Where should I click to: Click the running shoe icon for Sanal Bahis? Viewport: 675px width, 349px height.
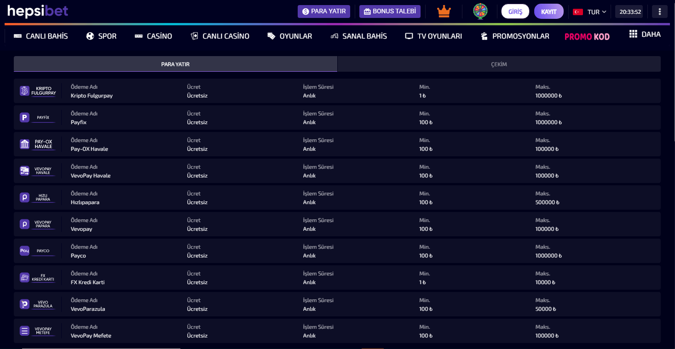click(x=335, y=36)
